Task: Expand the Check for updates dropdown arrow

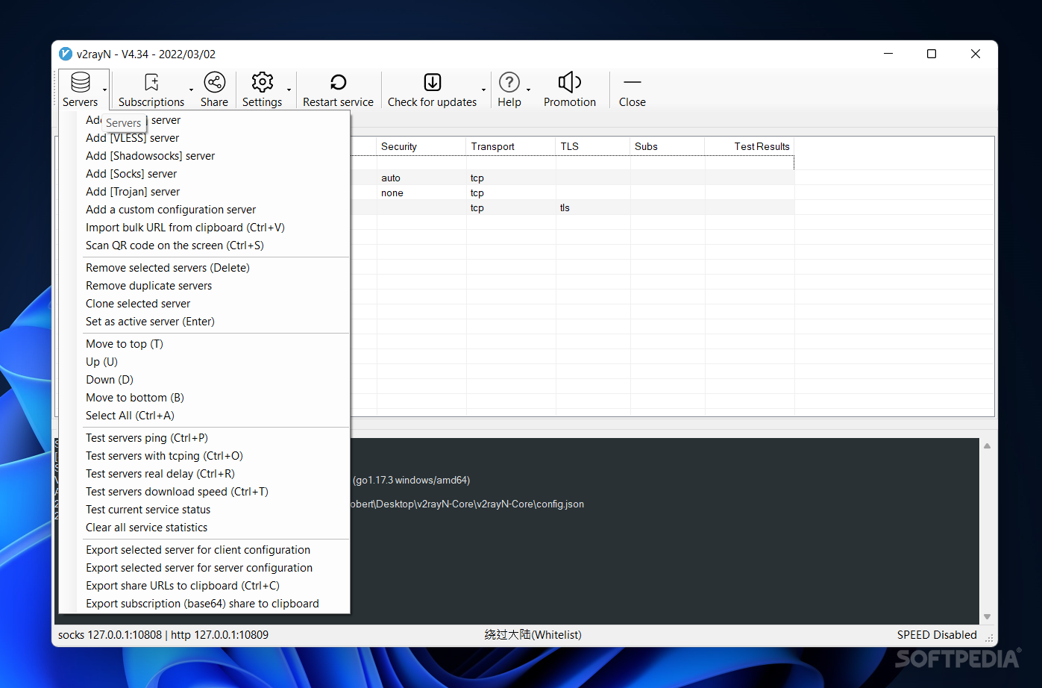Action: click(483, 90)
